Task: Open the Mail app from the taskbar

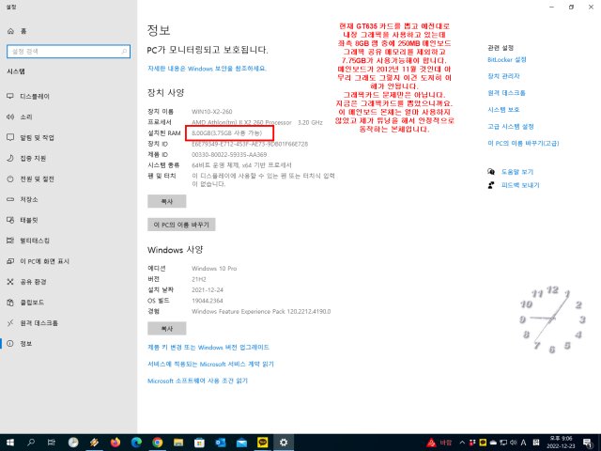Action: pyautogui.click(x=241, y=443)
